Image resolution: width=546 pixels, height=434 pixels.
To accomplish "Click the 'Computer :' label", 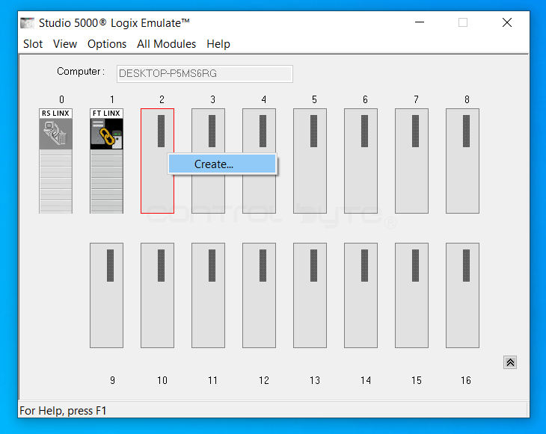I will (x=81, y=72).
